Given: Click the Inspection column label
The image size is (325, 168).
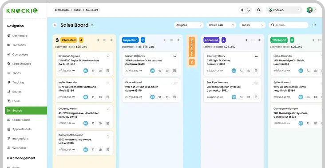Looking at the screenshot, I should tap(131, 40).
